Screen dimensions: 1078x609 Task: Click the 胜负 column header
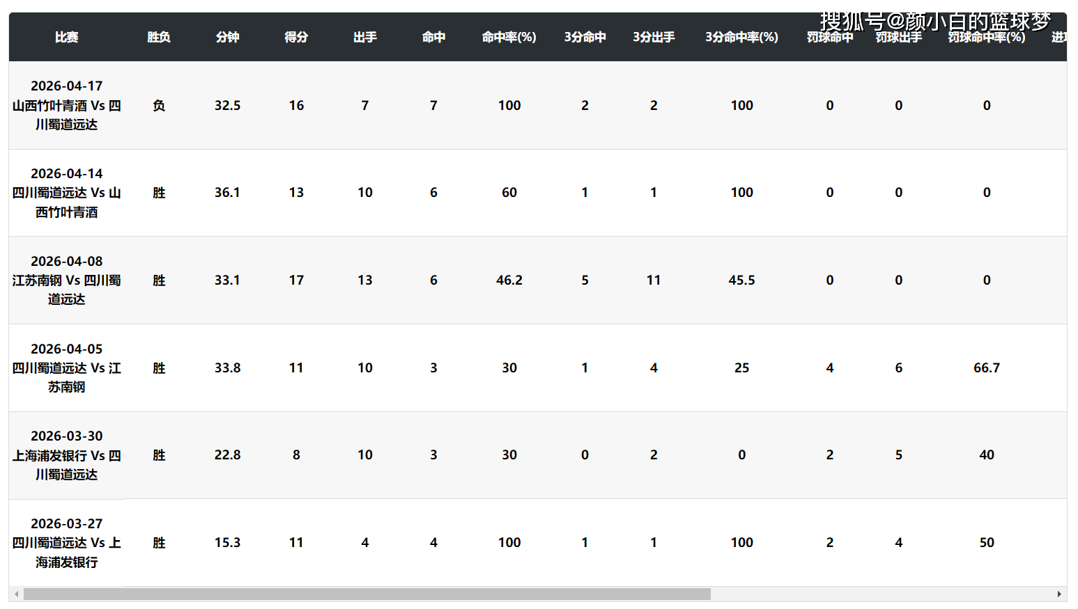tap(159, 37)
